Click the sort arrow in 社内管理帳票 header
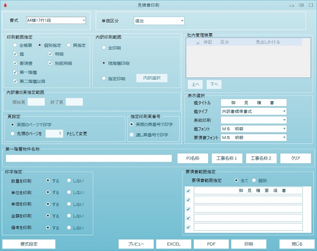Image resolution: width=317 pixels, height=251 pixels. click(198, 43)
